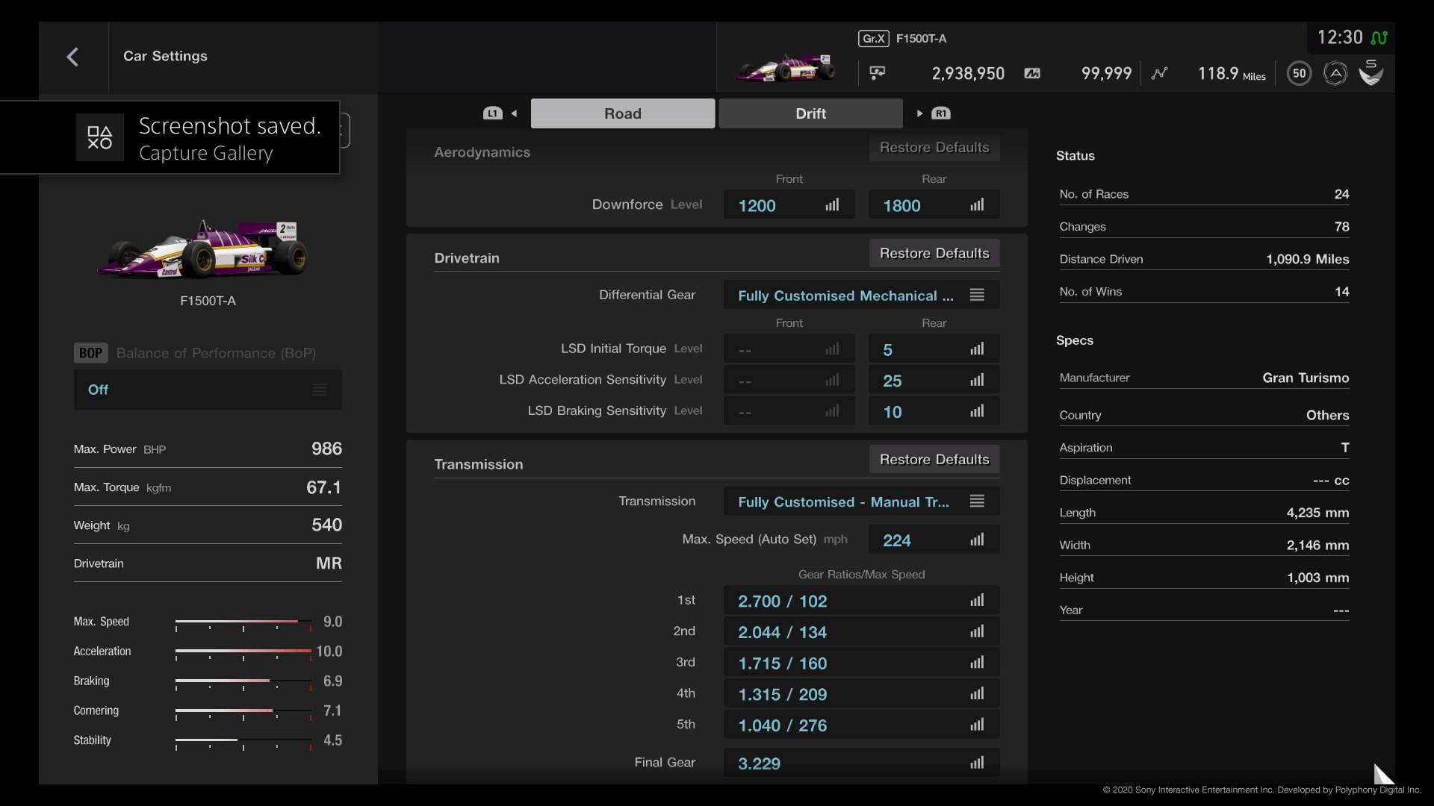This screenshot has height=806, width=1434.
Task: Click Restore Defaults for Drivetrain section
Action: 934,253
